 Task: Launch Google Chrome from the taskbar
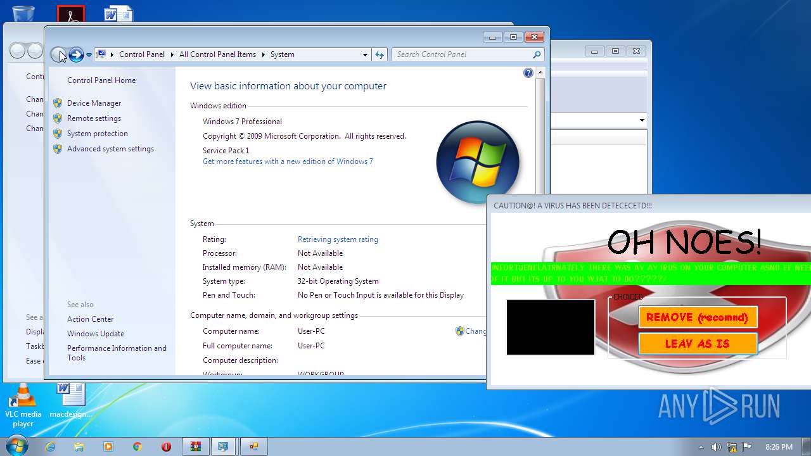pyautogui.click(x=137, y=446)
